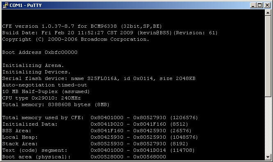Click the vertical scrollbar thumb
This screenshot has width=273, height=162.
pyautogui.click(x=268, y=56)
